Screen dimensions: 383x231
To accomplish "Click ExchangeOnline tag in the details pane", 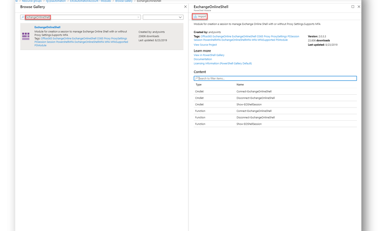I will [222, 36].
